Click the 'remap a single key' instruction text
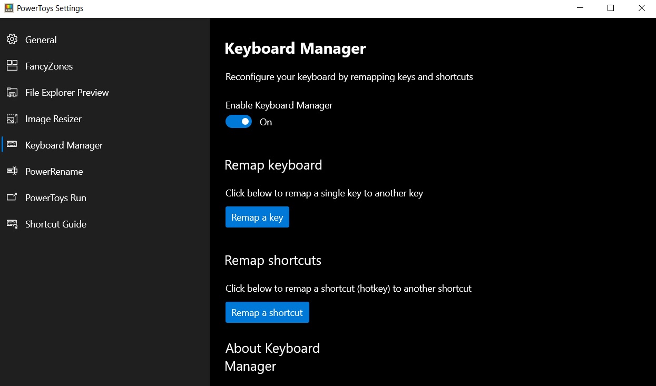 (x=324, y=193)
